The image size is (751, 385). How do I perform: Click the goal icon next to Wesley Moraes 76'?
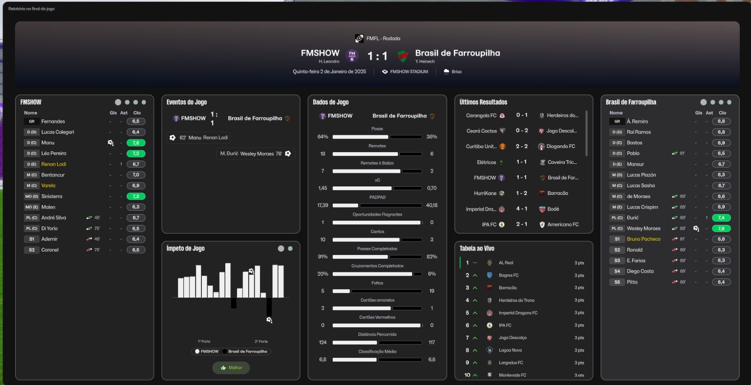[x=288, y=154]
